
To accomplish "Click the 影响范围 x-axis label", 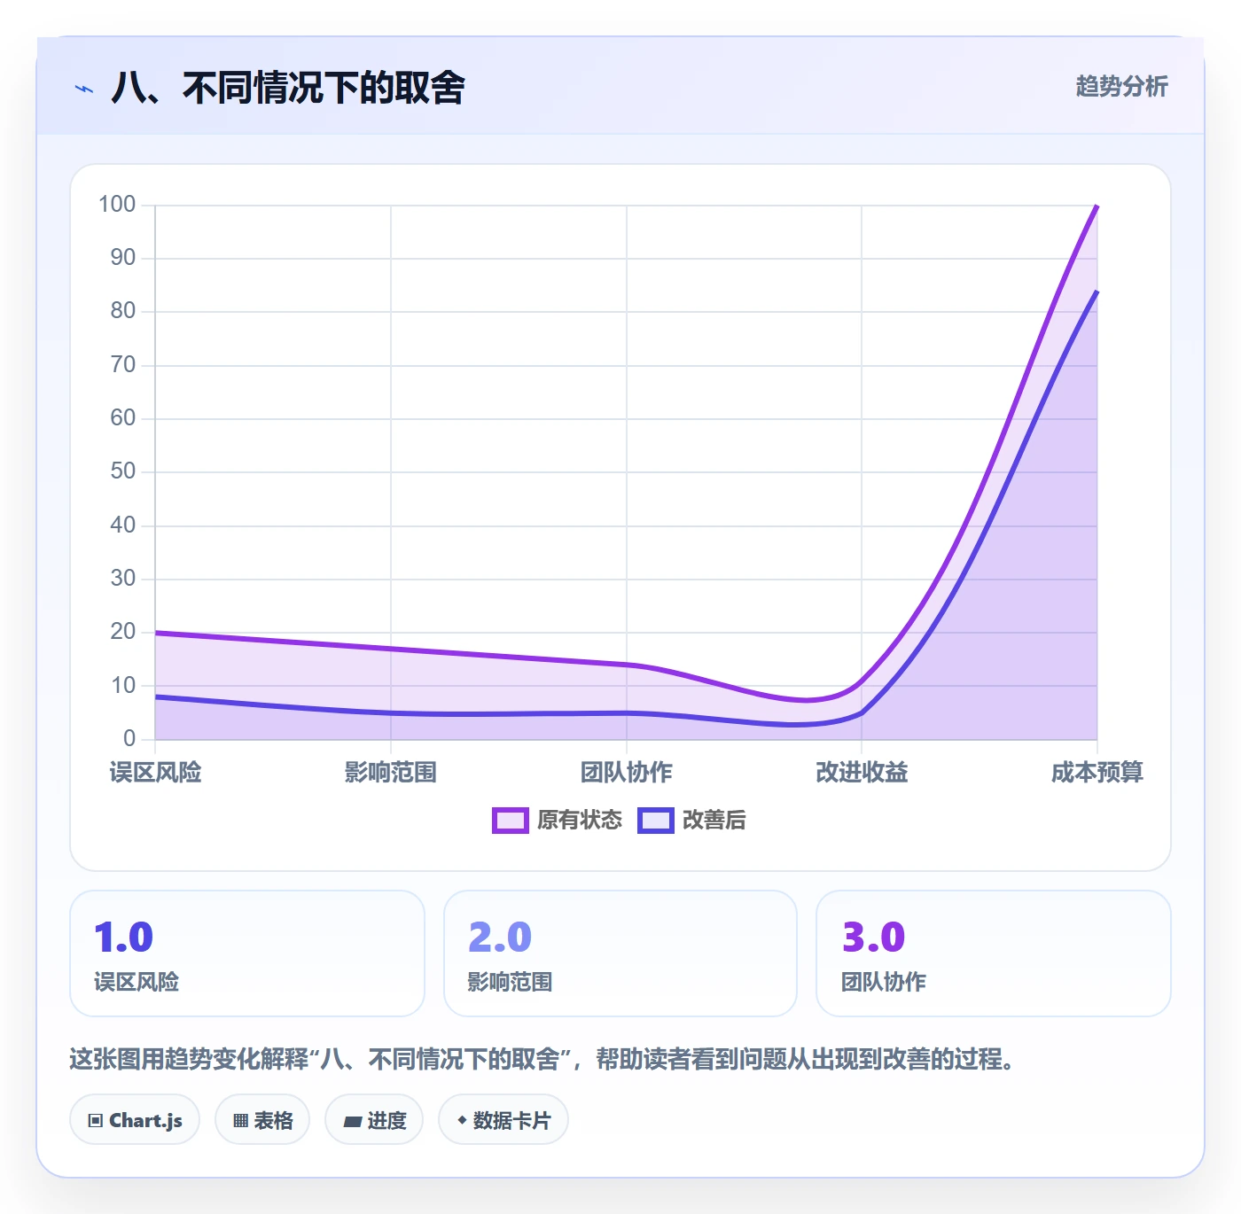I will tap(391, 773).
